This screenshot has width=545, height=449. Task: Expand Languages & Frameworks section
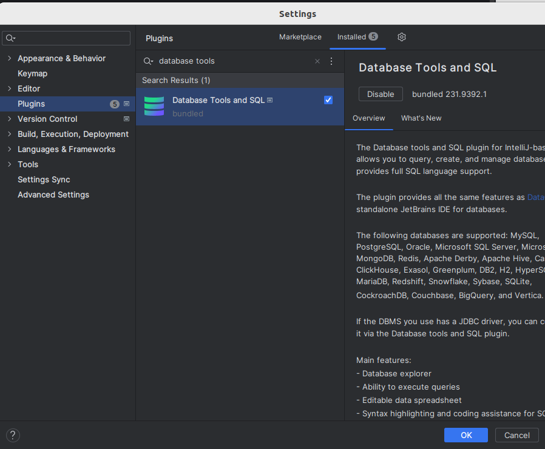(x=9, y=149)
